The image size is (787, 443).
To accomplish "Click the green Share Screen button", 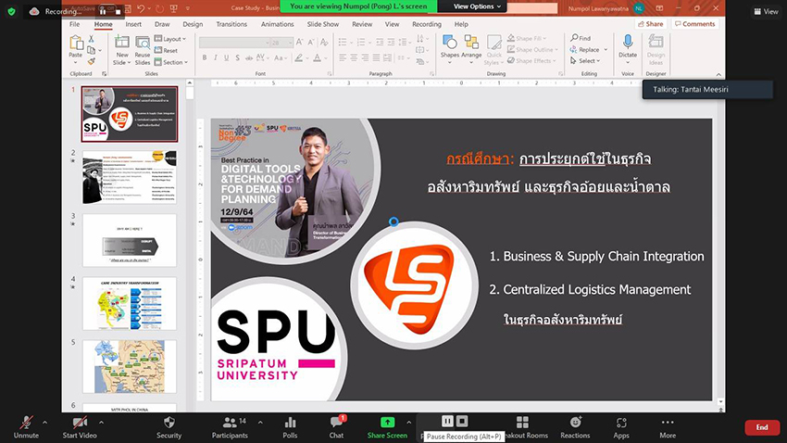I will (x=387, y=427).
